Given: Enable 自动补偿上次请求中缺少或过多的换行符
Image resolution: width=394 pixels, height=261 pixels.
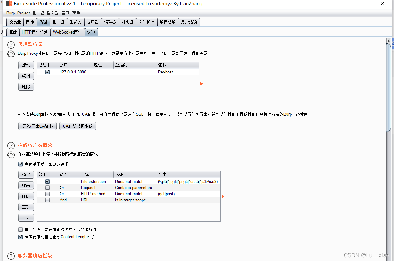Looking at the screenshot, I should 21,230.
